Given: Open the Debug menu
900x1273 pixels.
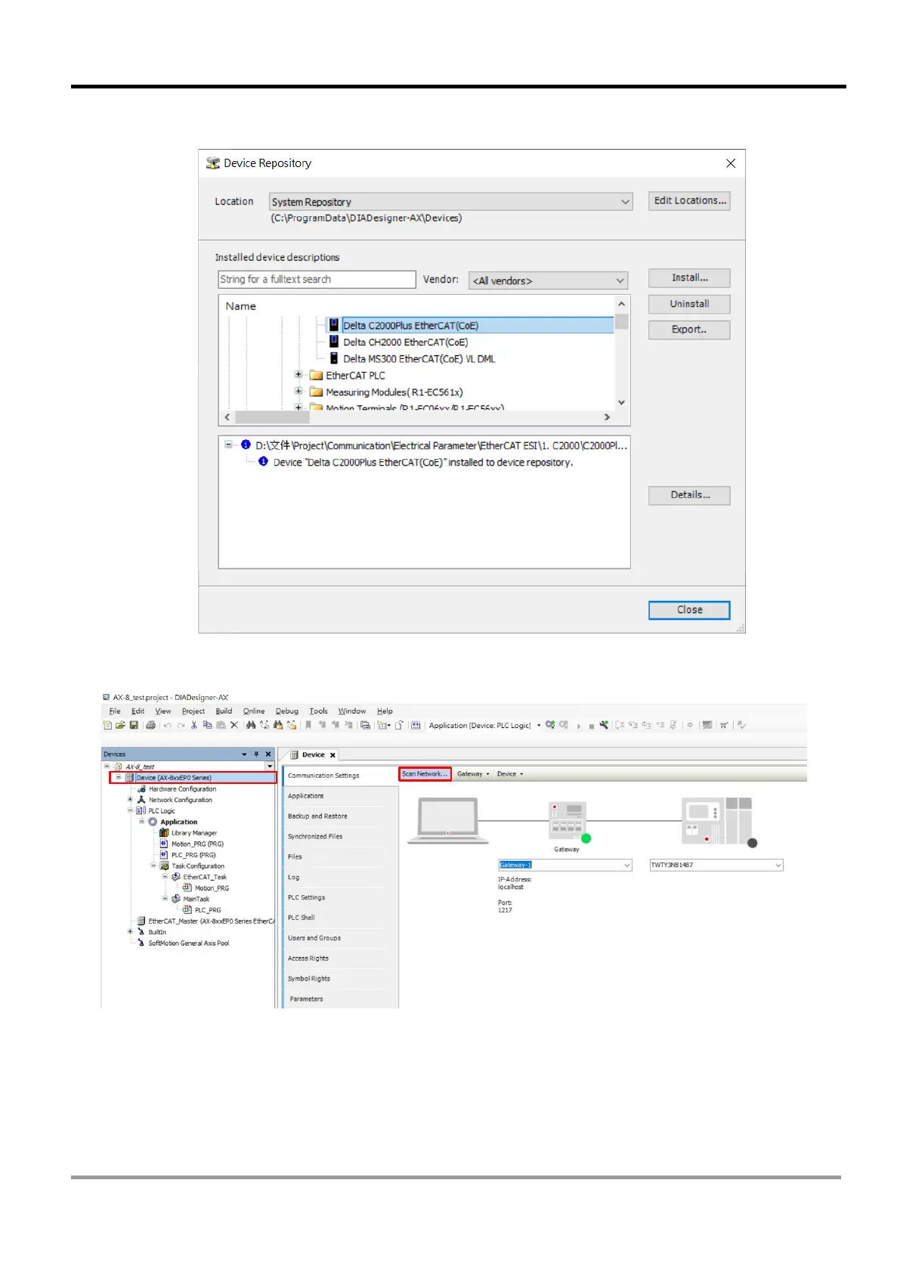Looking at the screenshot, I should [287, 711].
